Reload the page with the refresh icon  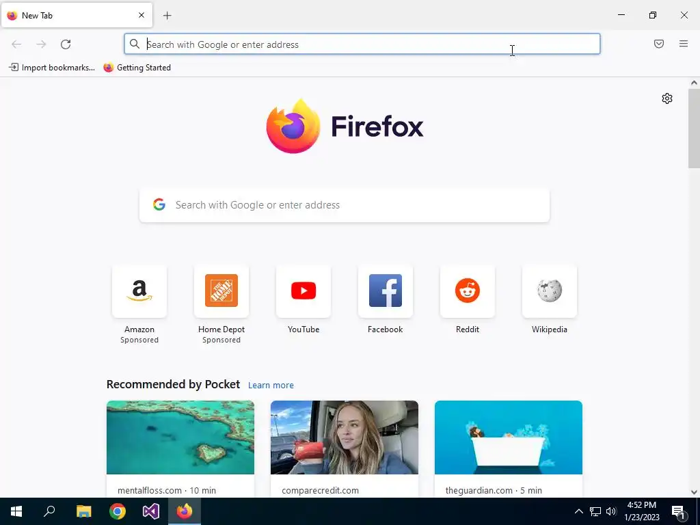tap(66, 44)
